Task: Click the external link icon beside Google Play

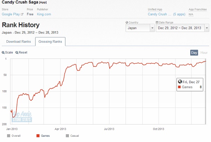Action: tap(22, 14)
